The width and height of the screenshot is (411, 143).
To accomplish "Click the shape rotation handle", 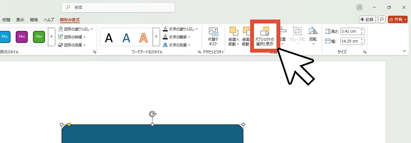I will pyautogui.click(x=153, y=114).
